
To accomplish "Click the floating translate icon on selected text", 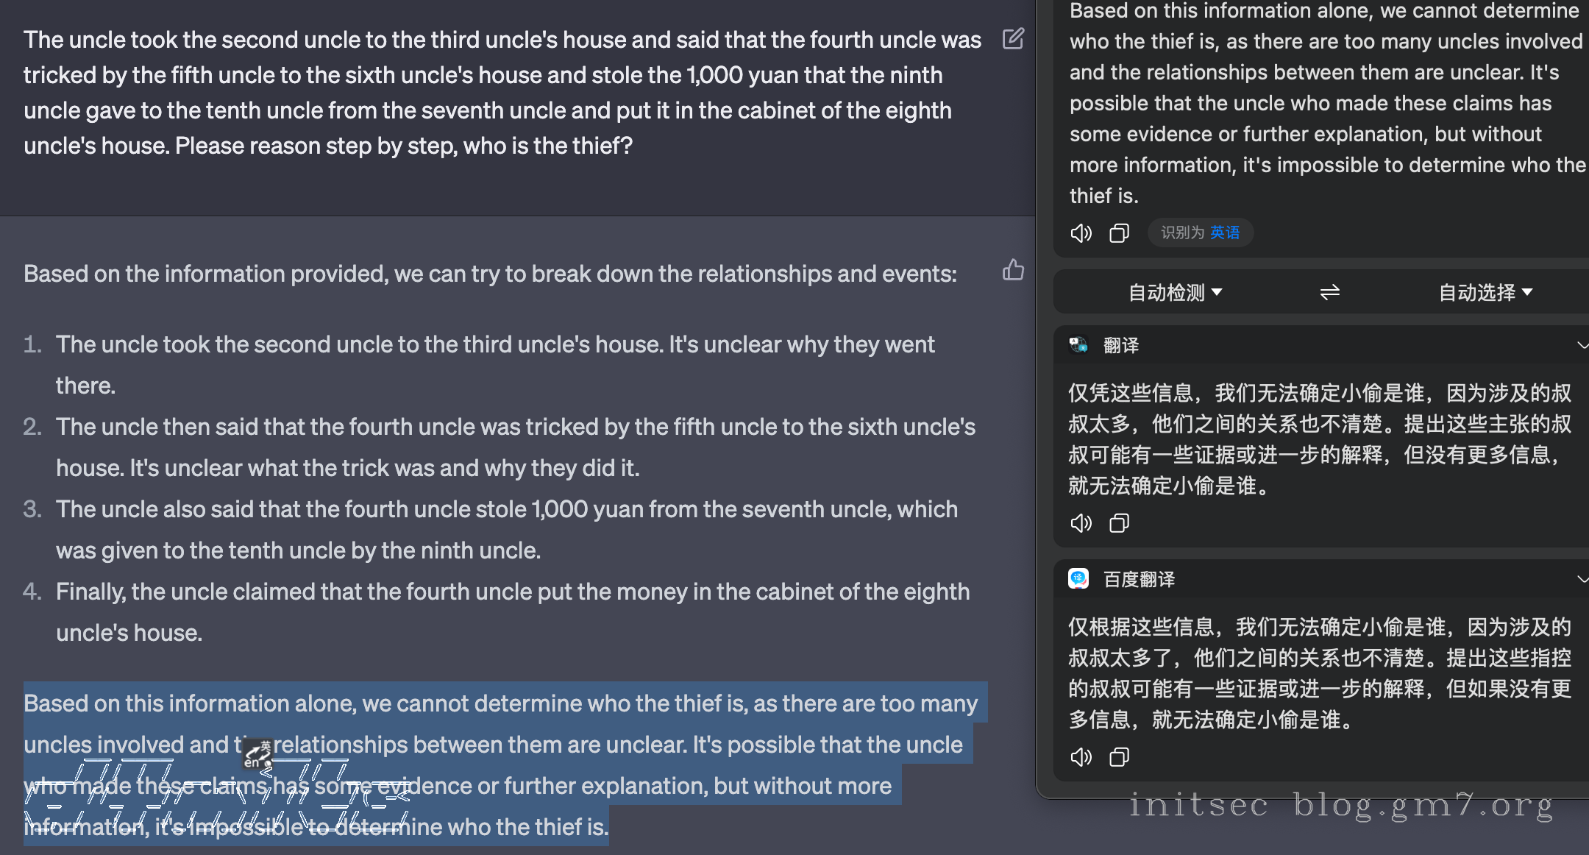I will (x=257, y=754).
